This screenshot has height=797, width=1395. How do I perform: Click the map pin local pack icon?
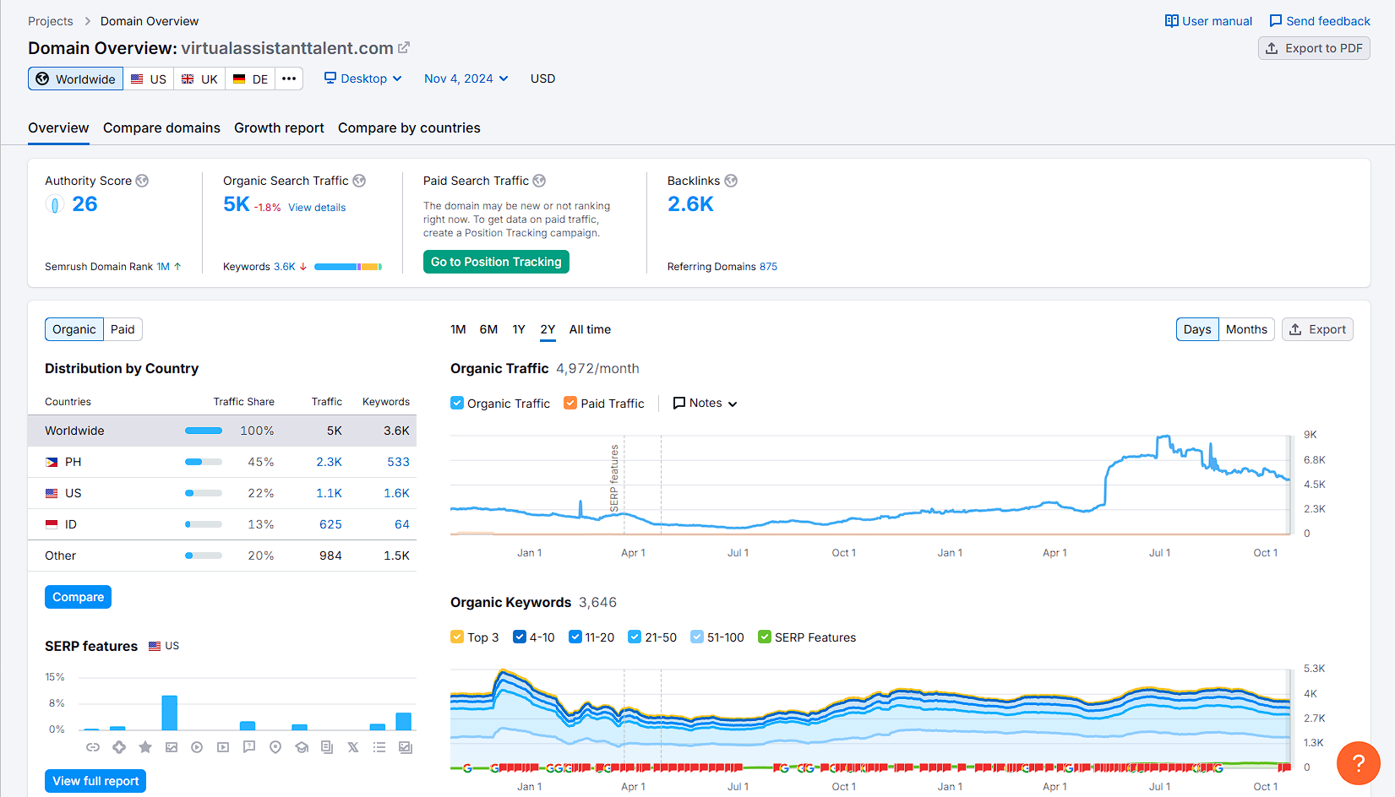click(x=275, y=747)
